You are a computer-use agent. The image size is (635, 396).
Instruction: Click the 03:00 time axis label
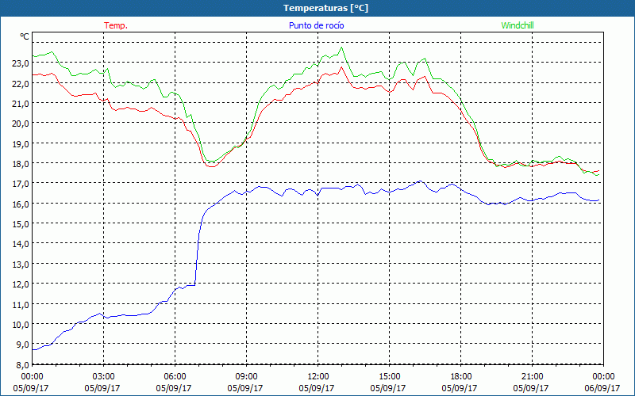[x=104, y=377]
